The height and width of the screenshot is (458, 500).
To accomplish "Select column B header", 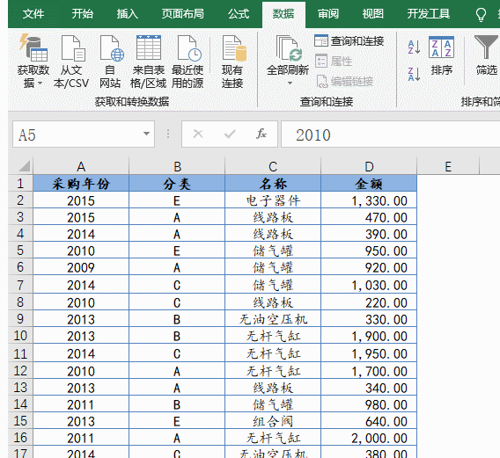I will click(177, 166).
